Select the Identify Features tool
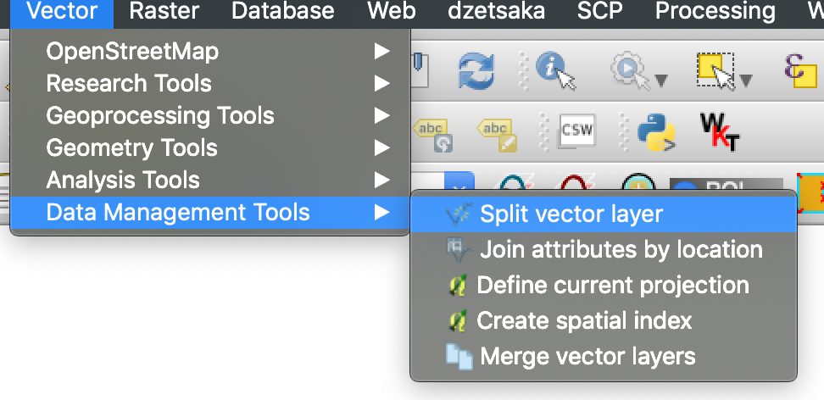This screenshot has height=400, width=824. pos(555,71)
